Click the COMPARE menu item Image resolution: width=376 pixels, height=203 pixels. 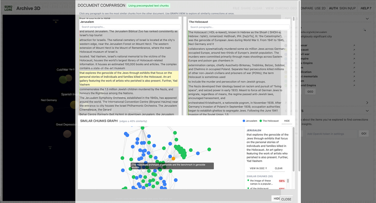click(307, 8)
